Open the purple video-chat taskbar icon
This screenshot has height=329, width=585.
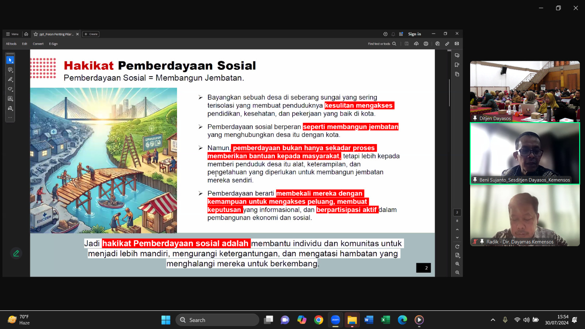pyautogui.click(x=285, y=320)
